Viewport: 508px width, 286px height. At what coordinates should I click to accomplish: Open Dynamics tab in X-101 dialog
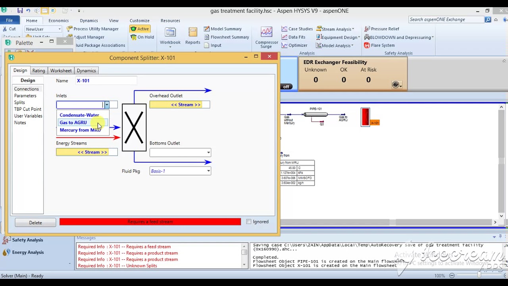point(86,71)
